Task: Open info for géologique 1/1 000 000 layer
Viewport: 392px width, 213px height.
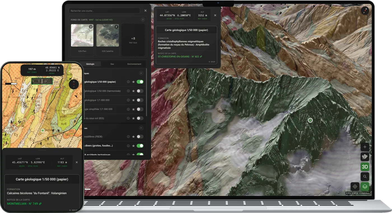Action: tap(128, 100)
